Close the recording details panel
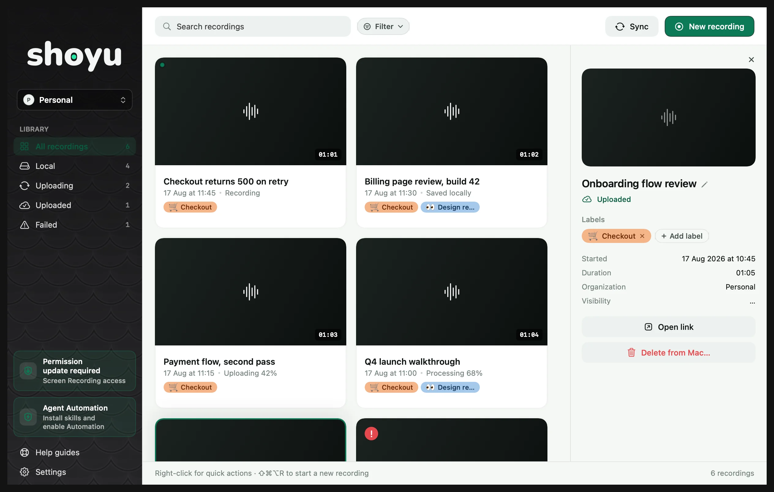 [x=751, y=60]
